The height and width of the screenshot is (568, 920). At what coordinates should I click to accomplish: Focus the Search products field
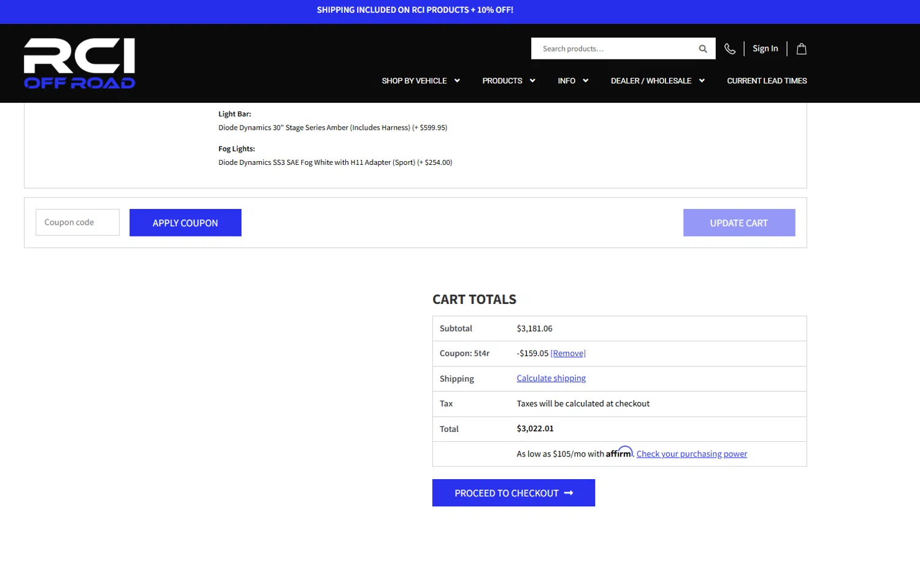(x=615, y=48)
